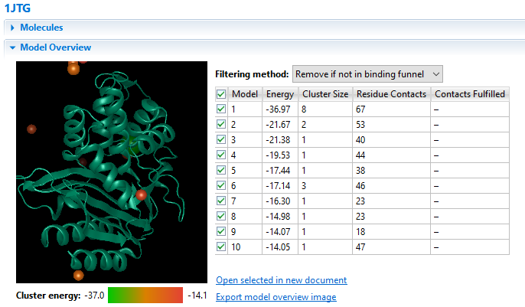Screen dimensions: 525x307
Task: Click energy value -16.30
Action: [x=278, y=201]
